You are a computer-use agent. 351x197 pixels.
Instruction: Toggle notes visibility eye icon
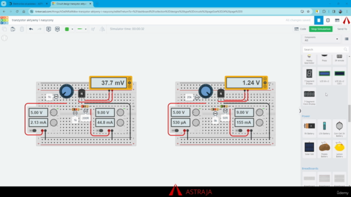point(57,29)
